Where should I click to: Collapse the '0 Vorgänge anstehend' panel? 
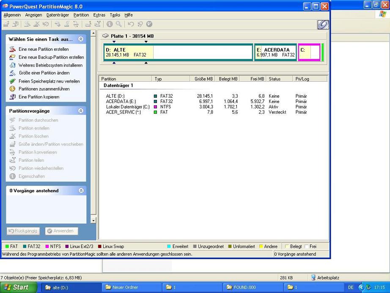(81, 191)
